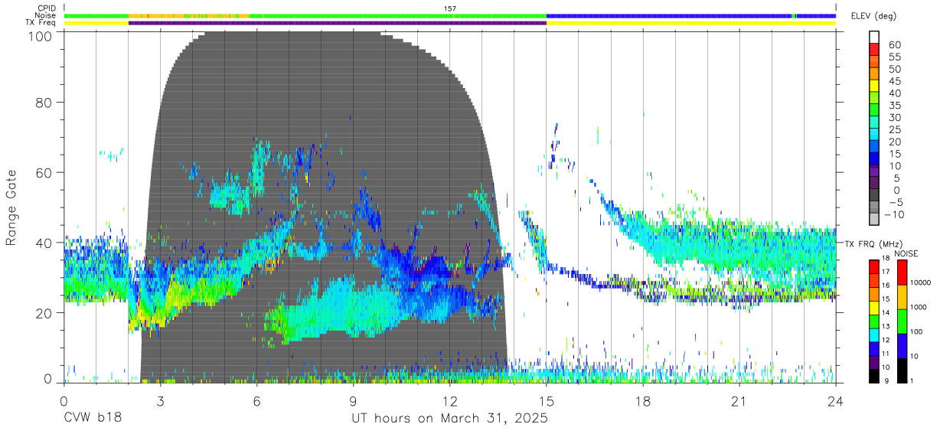Click the CPID label at top left

pyautogui.click(x=47, y=8)
